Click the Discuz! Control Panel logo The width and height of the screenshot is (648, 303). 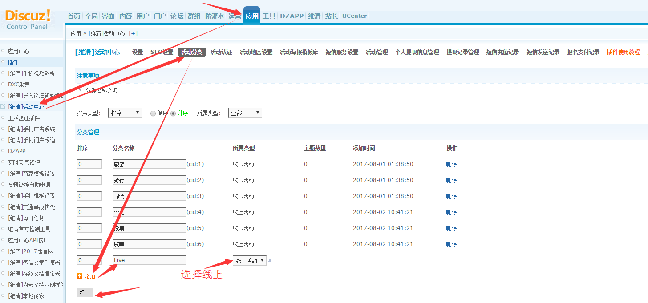pyautogui.click(x=28, y=19)
